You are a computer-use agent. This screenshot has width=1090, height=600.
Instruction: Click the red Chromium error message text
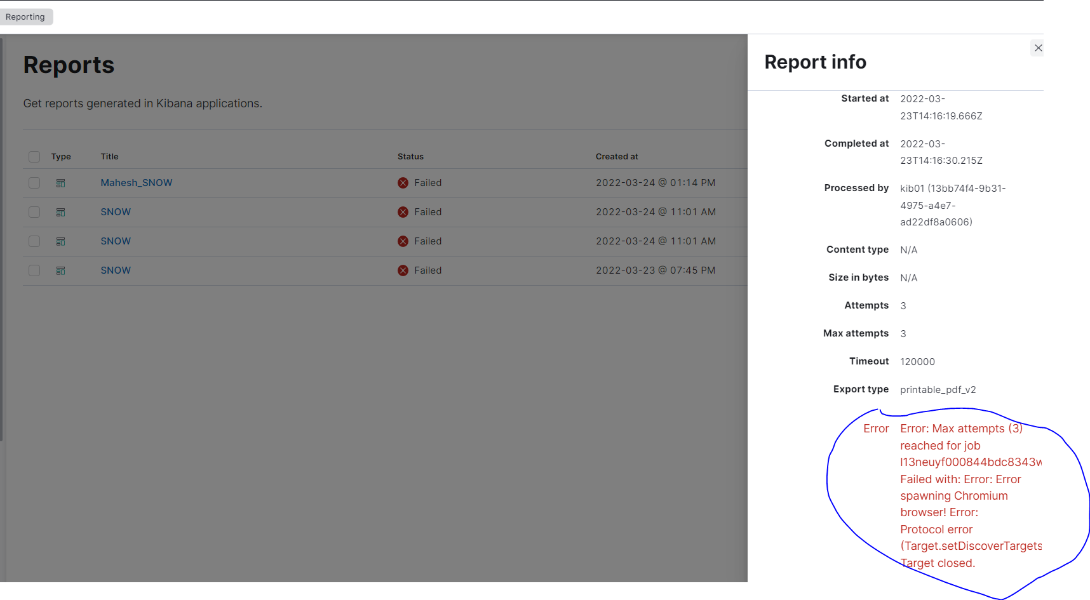click(971, 496)
